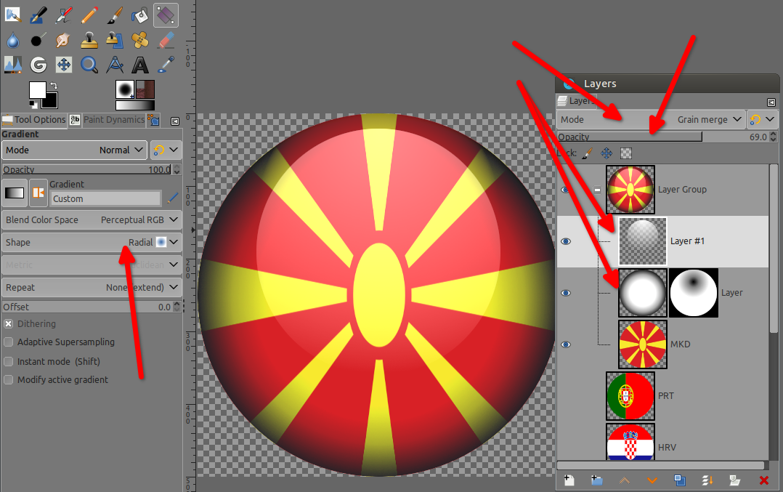Reset colors to default black and white

(x=33, y=105)
